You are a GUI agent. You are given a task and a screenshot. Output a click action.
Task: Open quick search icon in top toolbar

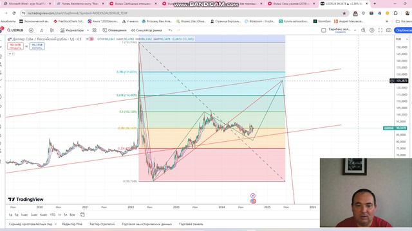363,30
